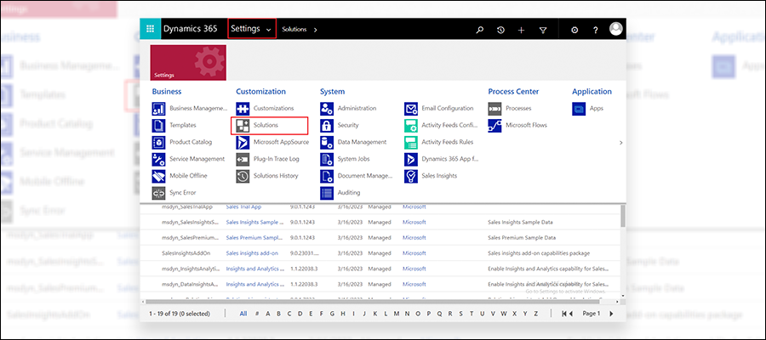The width and height of the screenshot is (766, 340).
Task: Click the Security lock icon
Action: [327, 125]
